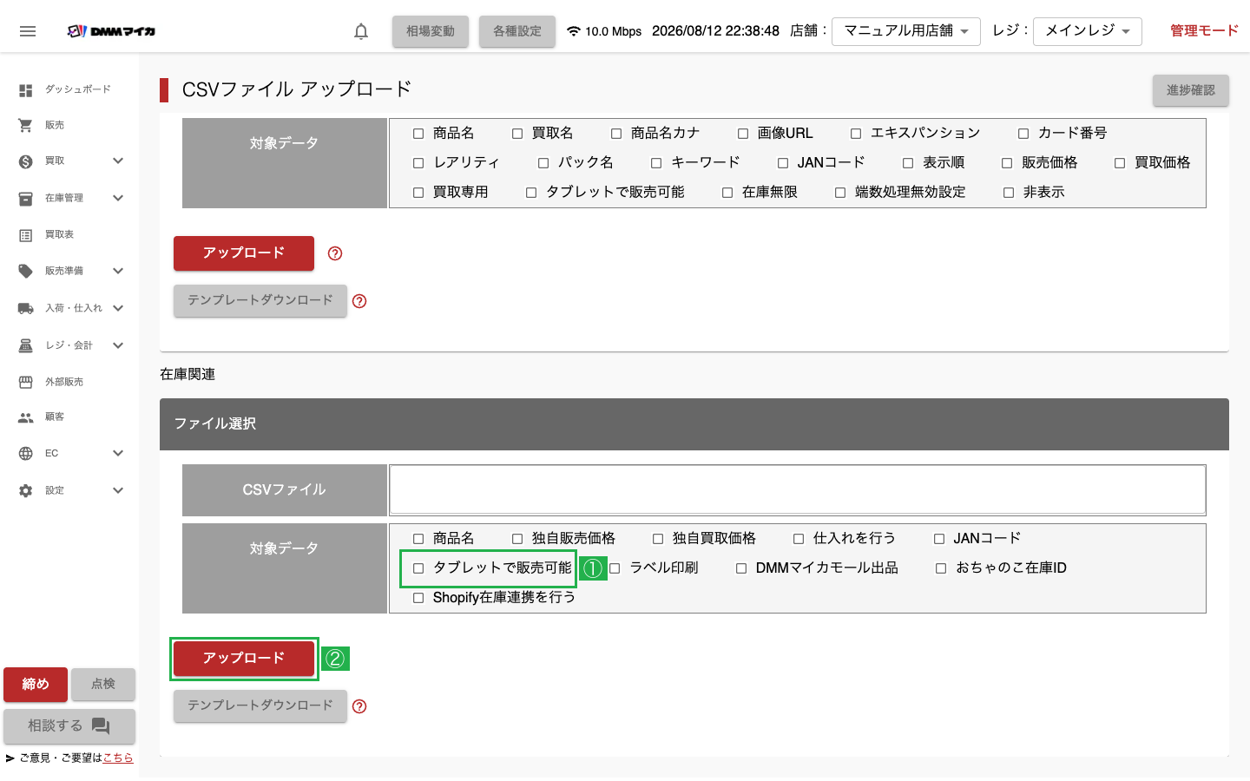This screenshot has height=781, width=1250.
Task: Select the 販売 shopping cart icon
Action: [26, 125]
